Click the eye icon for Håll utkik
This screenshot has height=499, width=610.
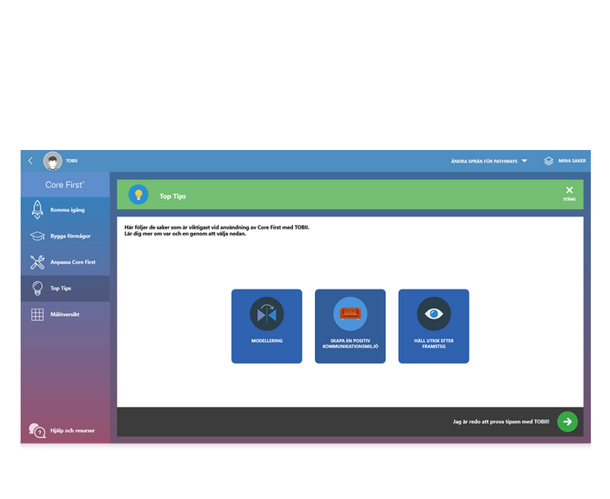click(434, 314)
